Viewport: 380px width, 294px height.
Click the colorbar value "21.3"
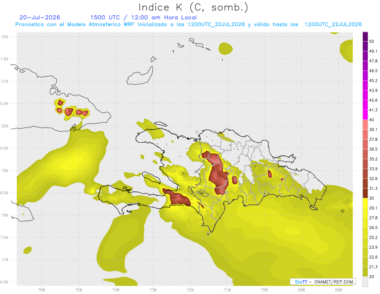(374, 267)
